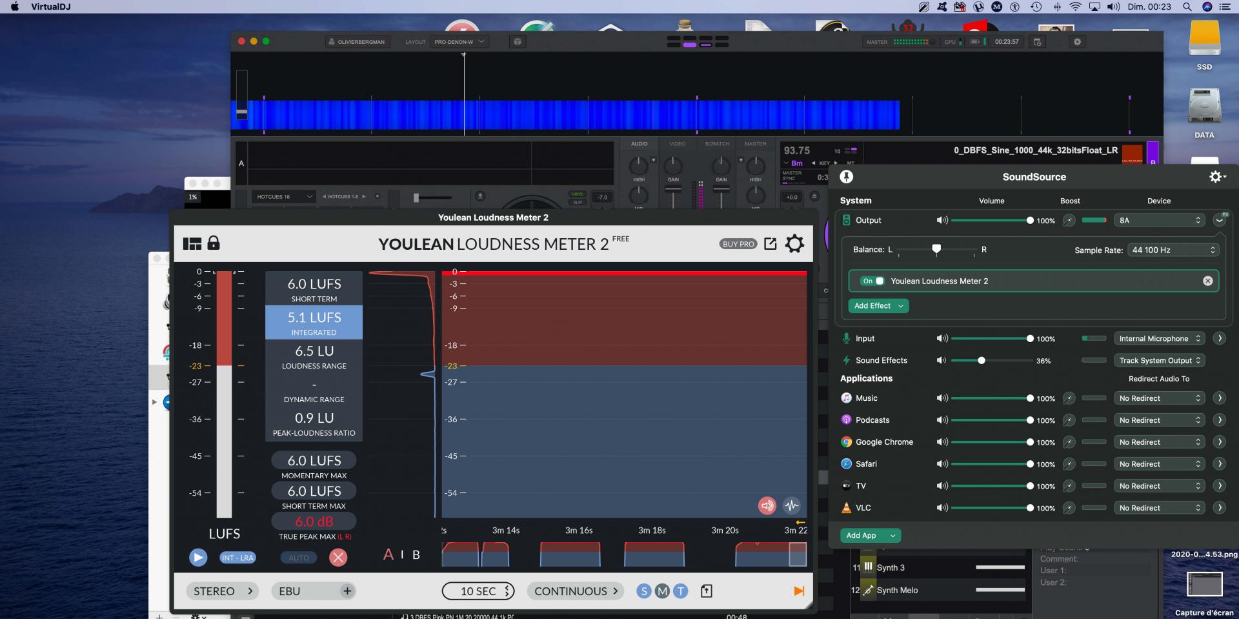
Task: Click the pop-out window icon beside BUY PRO
Action: click(x=770, y=243)
